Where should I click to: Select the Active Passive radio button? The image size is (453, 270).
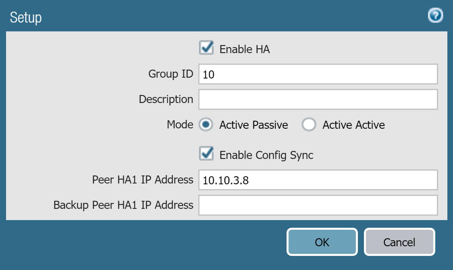(x=206, y=125)
